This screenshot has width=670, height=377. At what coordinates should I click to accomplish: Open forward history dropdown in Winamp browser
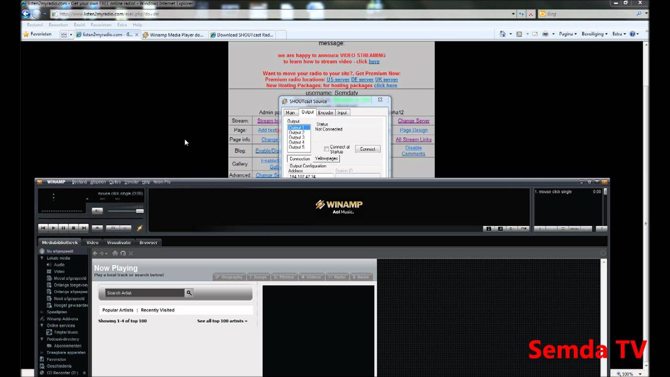(x=106, y=253)
